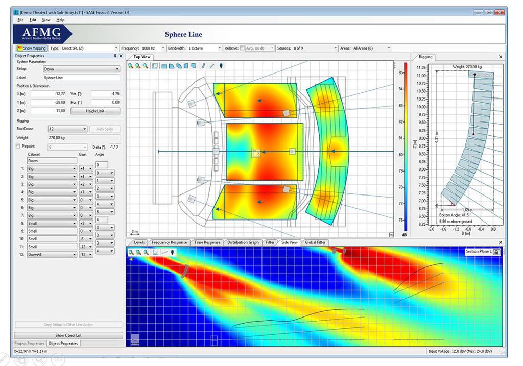Click the Label field containing Sphere Line
Screen dimensions: 523x366
(x=82, y=78)
